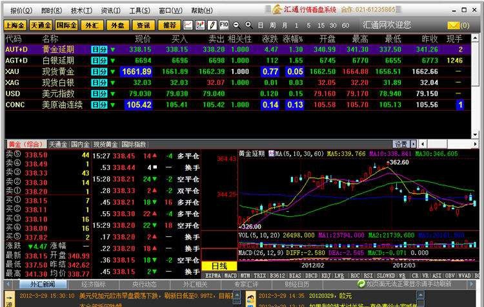
Task: Select the RSI indicator tab
Action: pyautogui.click(x=368, y=275)
